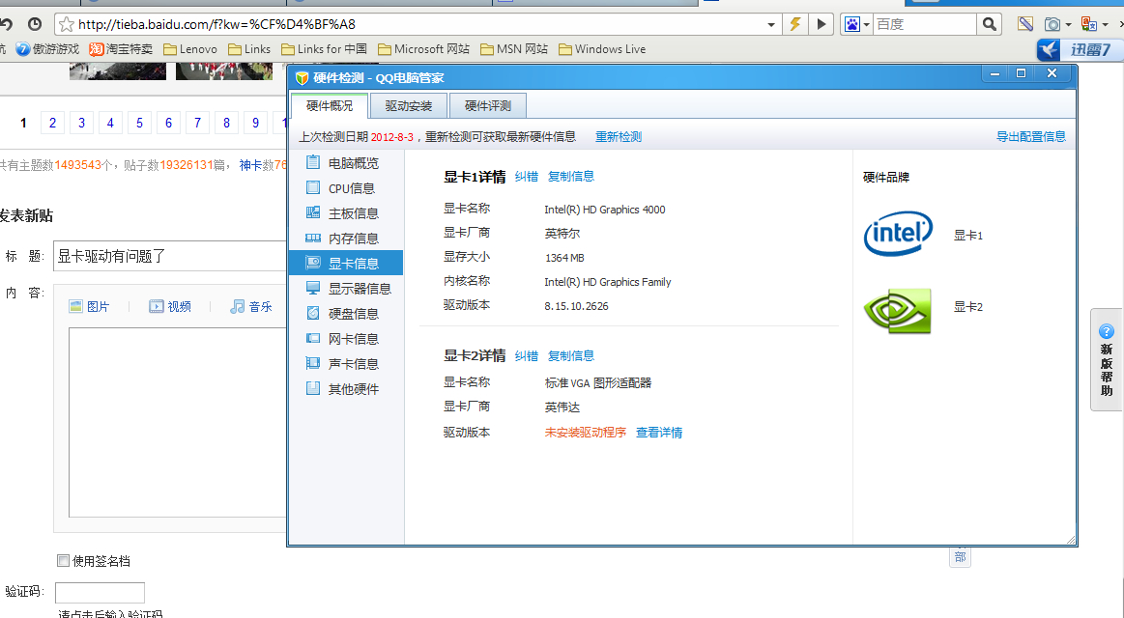Expand the screenshot camera dropdown arrow
This screenshot has width=1124, height=618.
click(x=1068, y=24)
